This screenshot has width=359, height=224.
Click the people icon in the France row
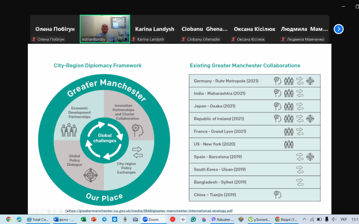click(x=289, y=131)
